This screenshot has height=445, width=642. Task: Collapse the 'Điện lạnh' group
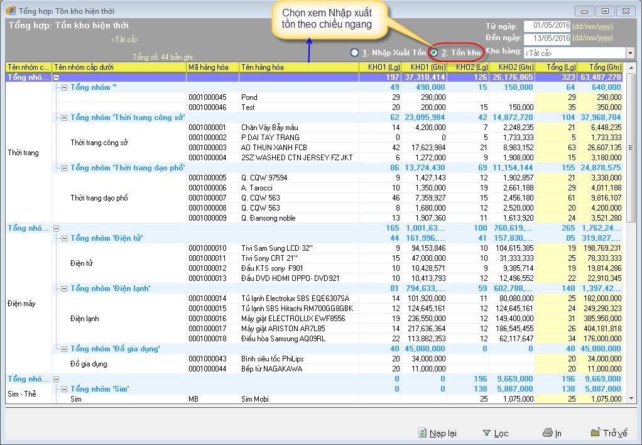coord(63,288)
